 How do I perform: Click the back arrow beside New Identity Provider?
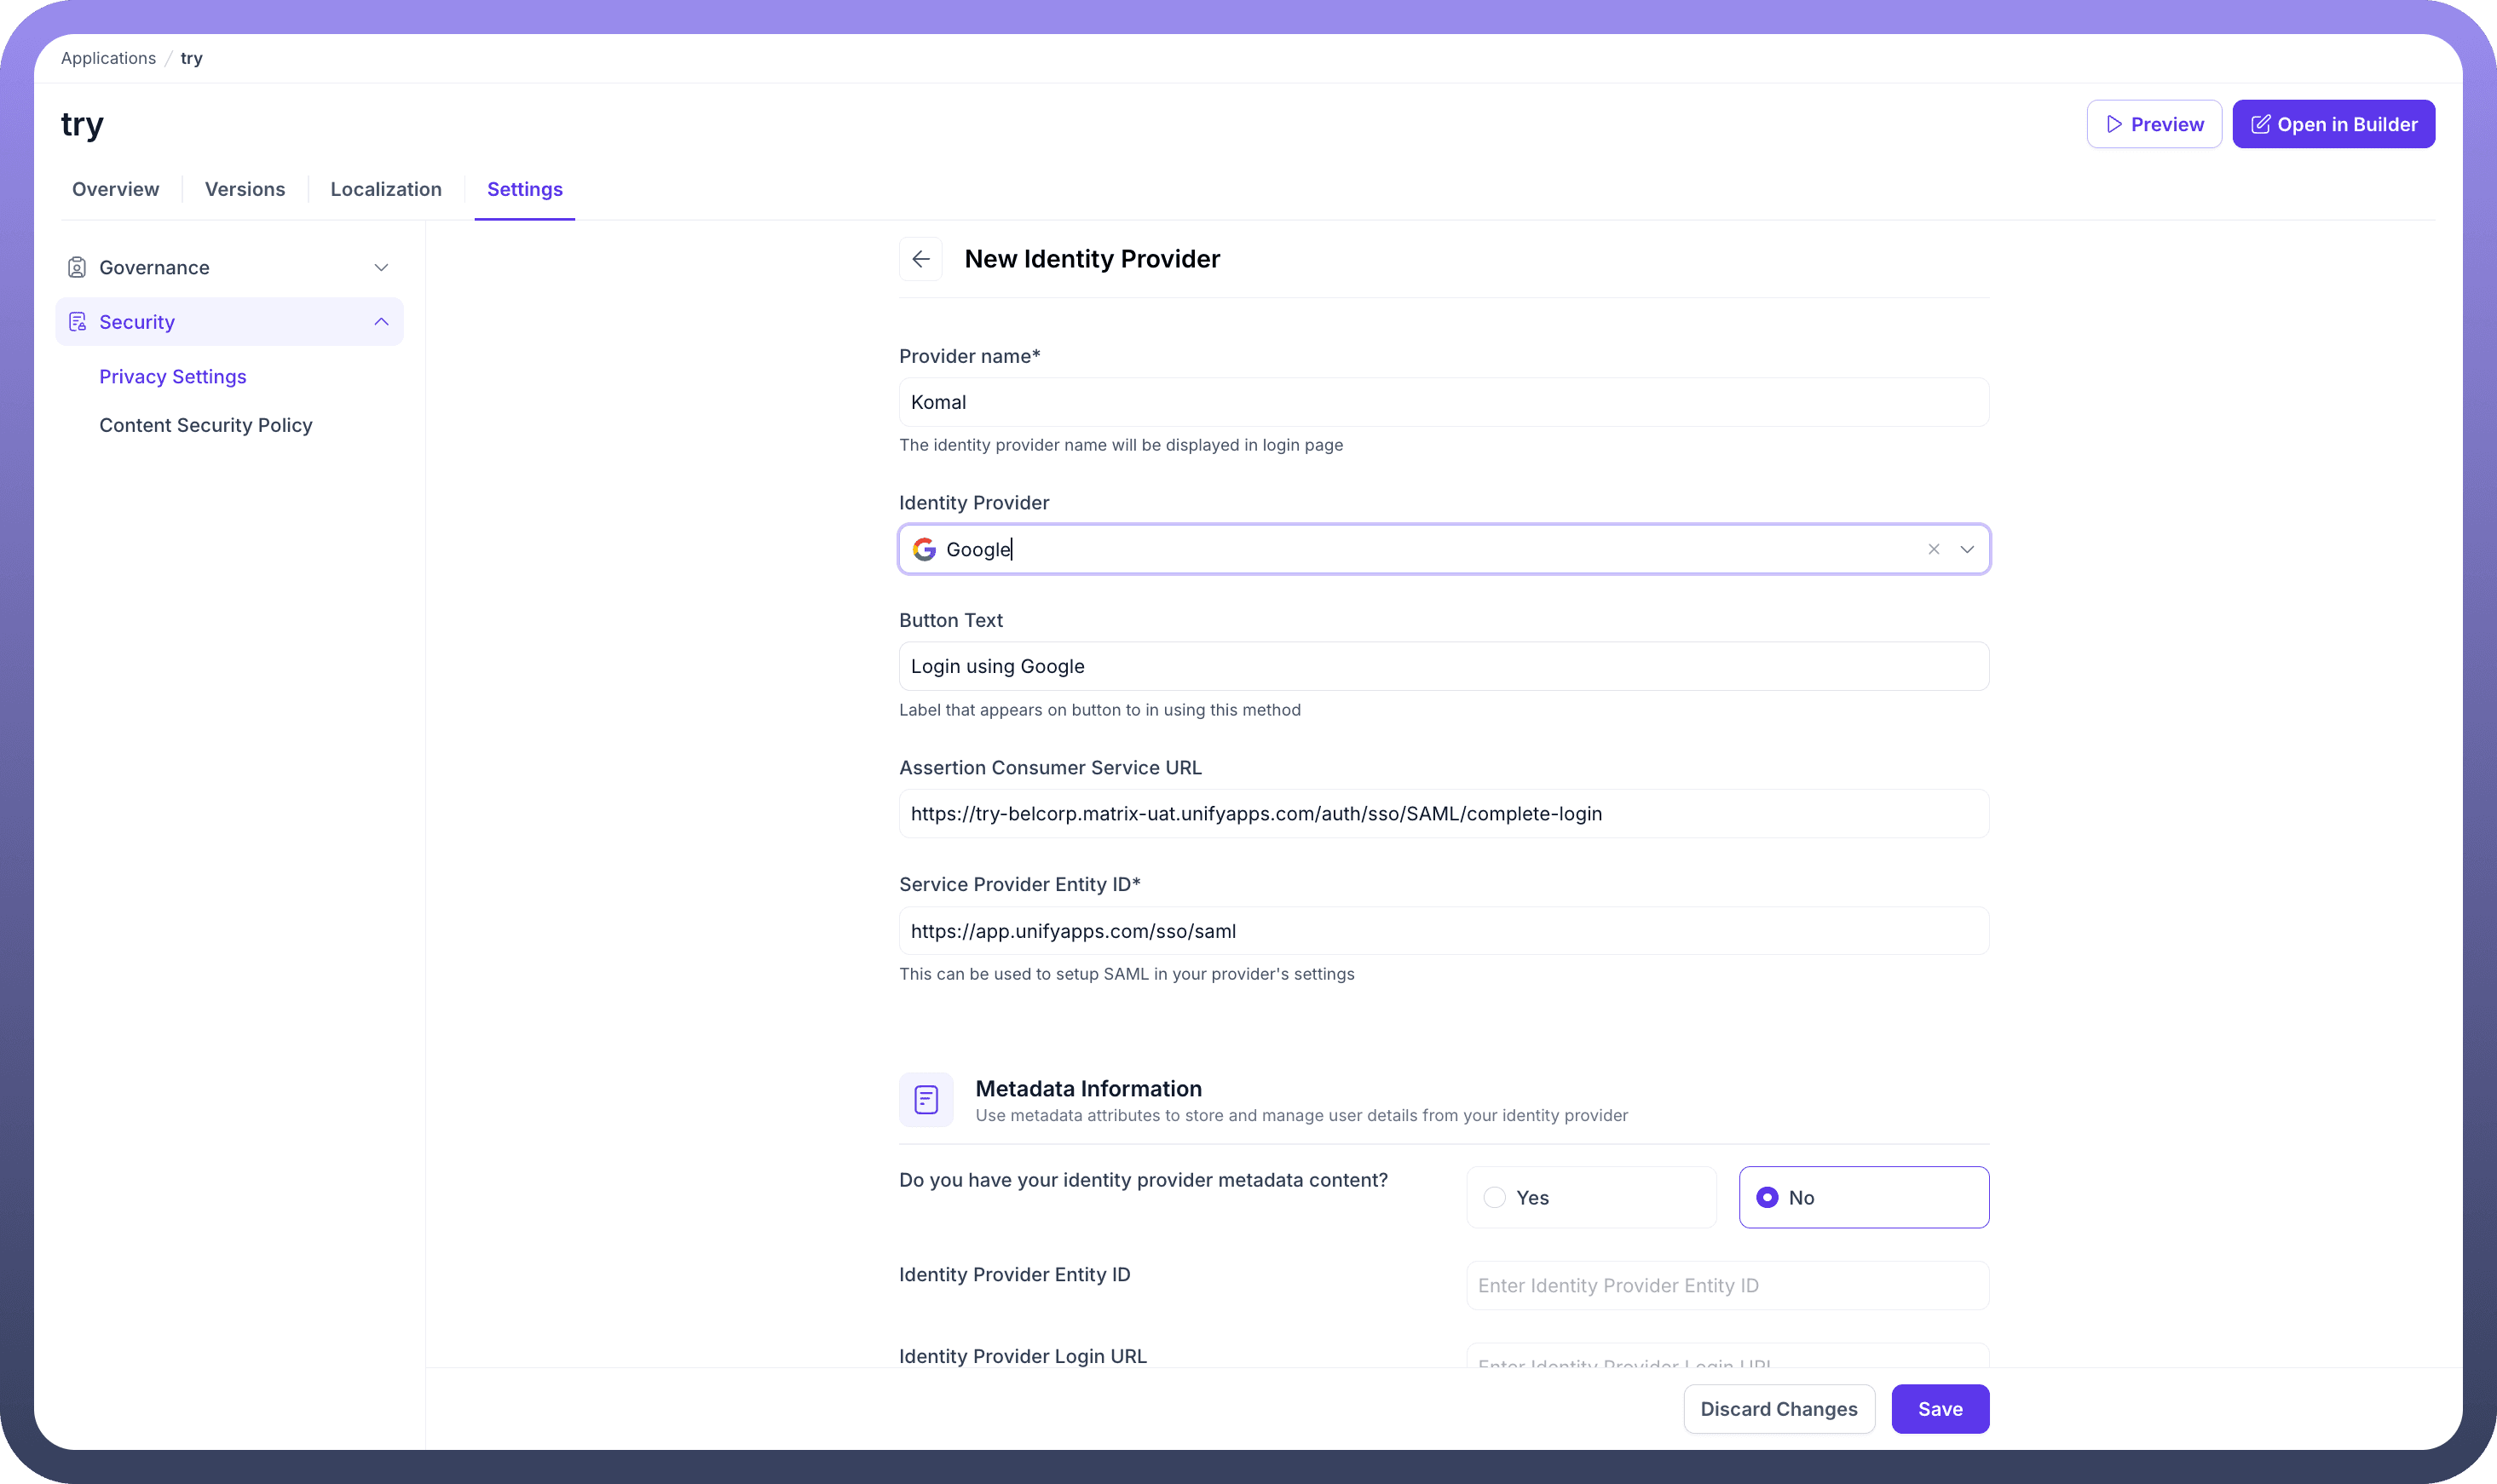pos(920,259)
